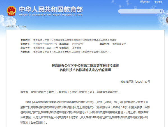Screen dimensions: 168x127
Task: Click 教科技厅函〔2020〕37号 in the metadata table
Action: pos(45,48)
